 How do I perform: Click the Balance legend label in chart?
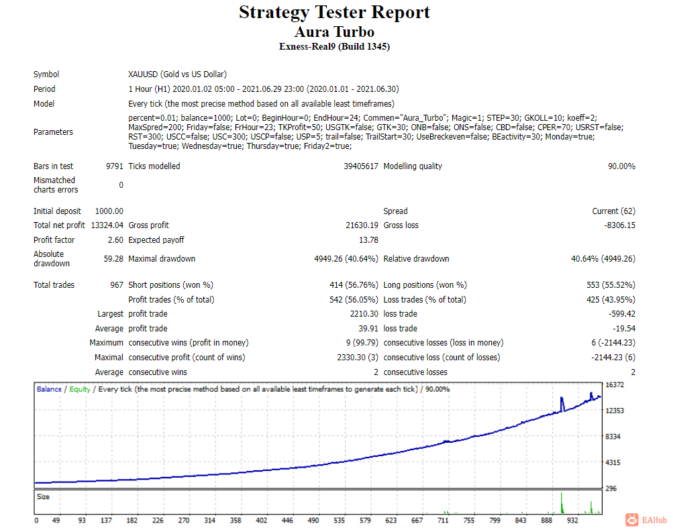pos(49,389)
